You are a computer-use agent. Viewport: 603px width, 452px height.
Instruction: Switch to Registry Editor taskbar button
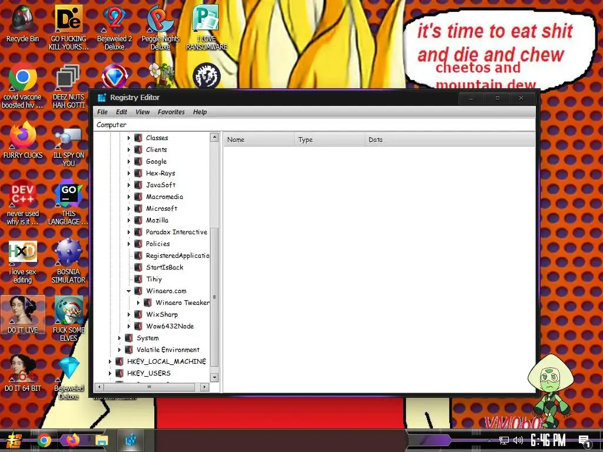131,440
